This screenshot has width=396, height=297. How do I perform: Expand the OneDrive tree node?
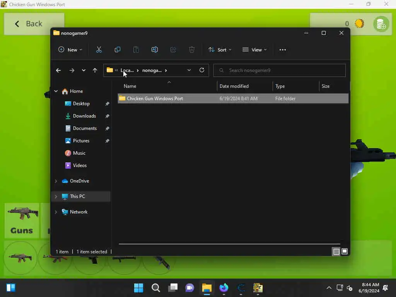coord(56,181)
